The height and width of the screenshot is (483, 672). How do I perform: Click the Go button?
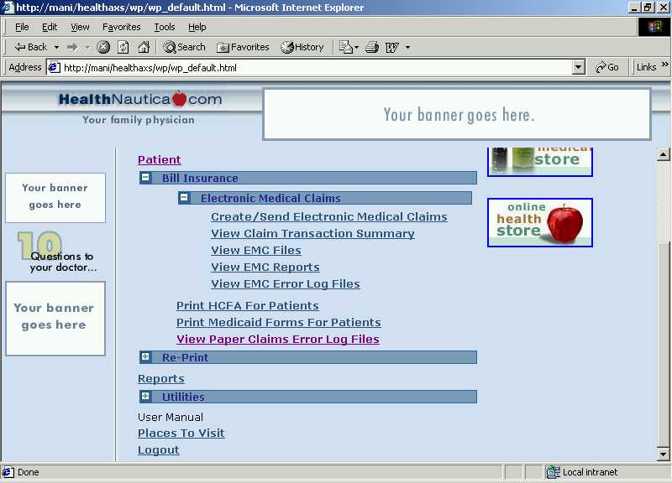[x=606, y=68]
